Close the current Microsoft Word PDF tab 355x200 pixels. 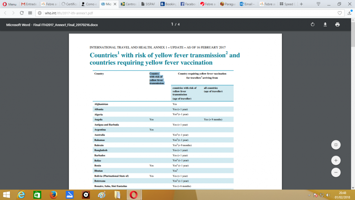coord(114,4)
